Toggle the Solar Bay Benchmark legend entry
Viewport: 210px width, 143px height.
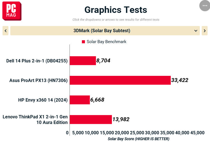[104, 42]
